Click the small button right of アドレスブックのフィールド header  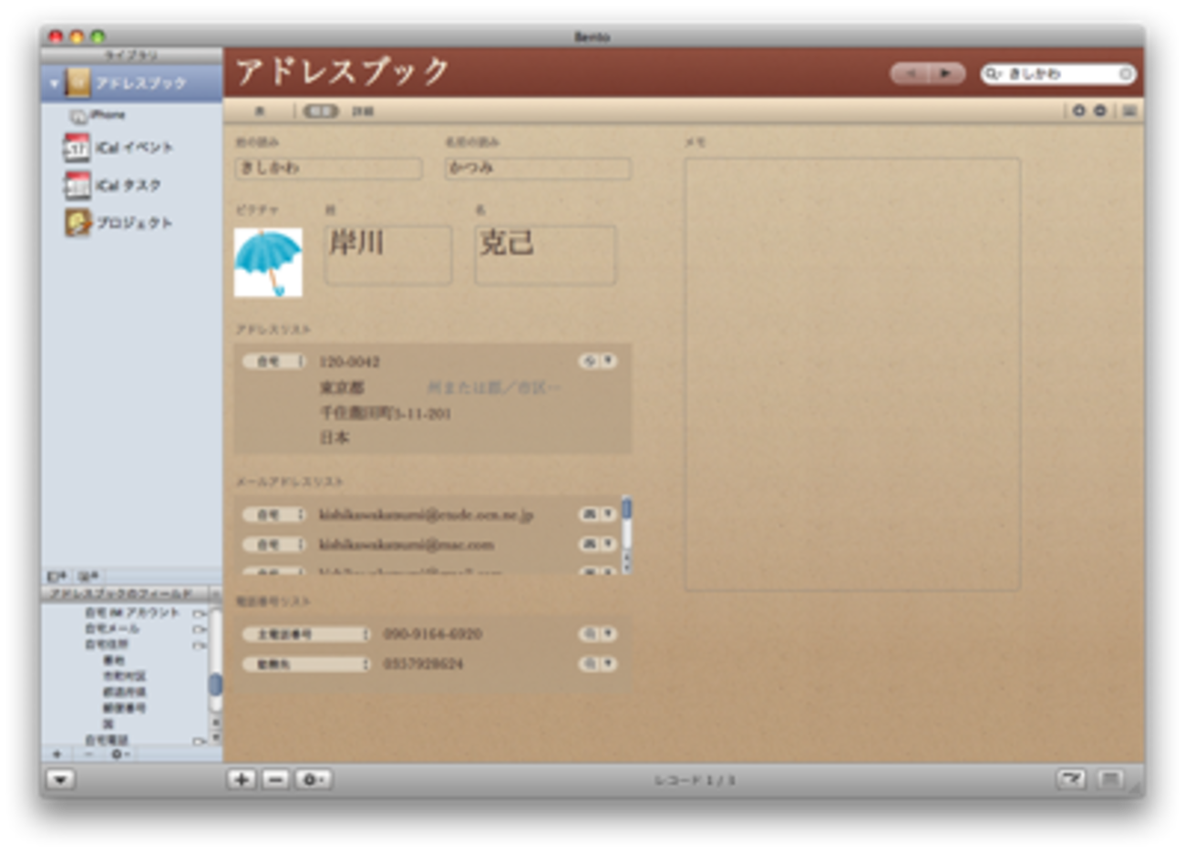coord(216,594)
